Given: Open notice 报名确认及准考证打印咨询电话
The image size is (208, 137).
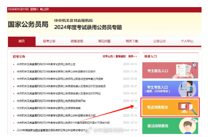Looking at the screenshot, I should tap(61, 86).
